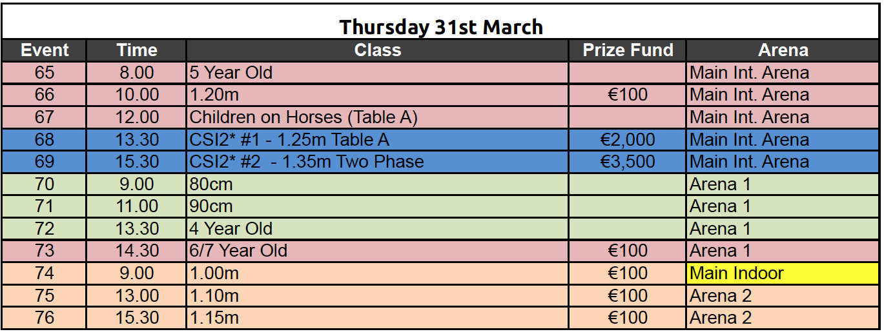This screenshot has width=884, height=334.
Task: Select the Children on Horses (Table A) cell
Action: (378, 117)
